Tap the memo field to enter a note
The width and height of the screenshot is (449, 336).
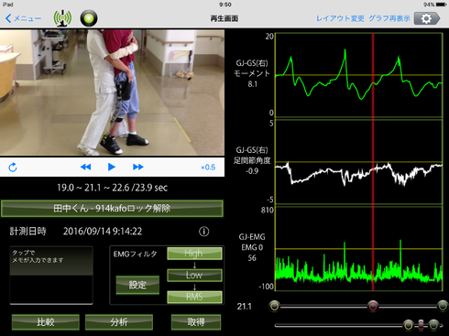(51, 276)
